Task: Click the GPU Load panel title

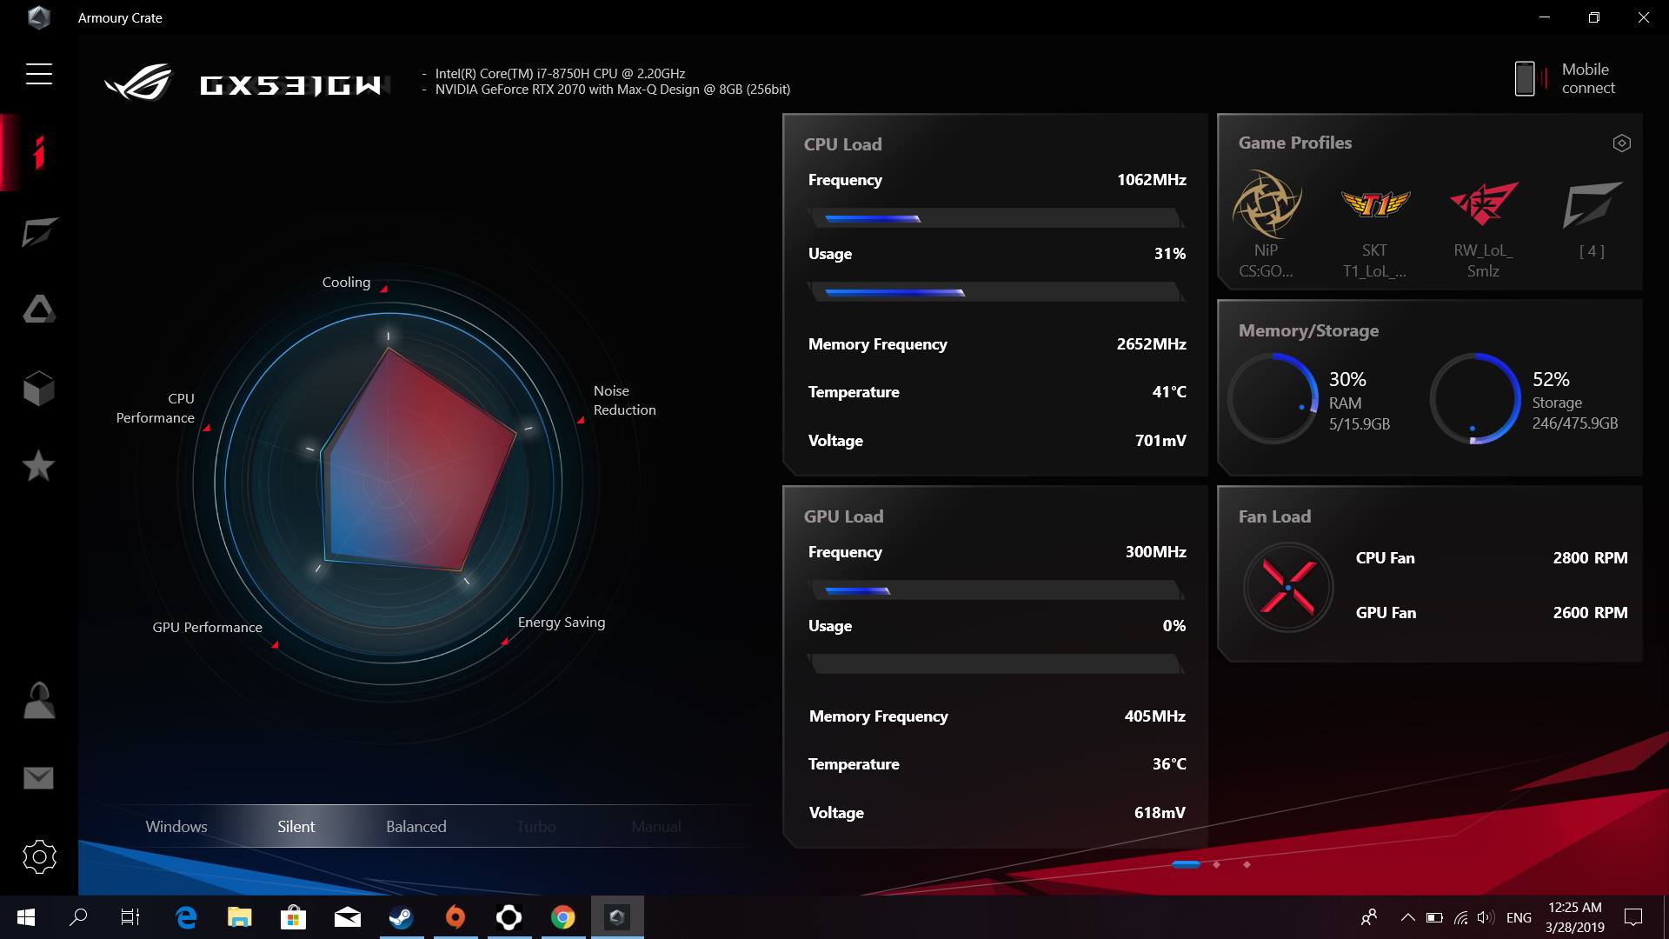Action: click(843, 516)
